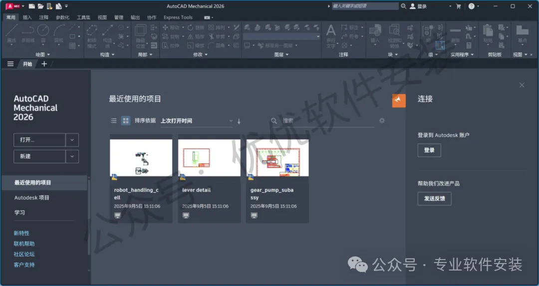Select the Copy (复制) tool
The image size is (539, 286).
[x=171, y=36]
